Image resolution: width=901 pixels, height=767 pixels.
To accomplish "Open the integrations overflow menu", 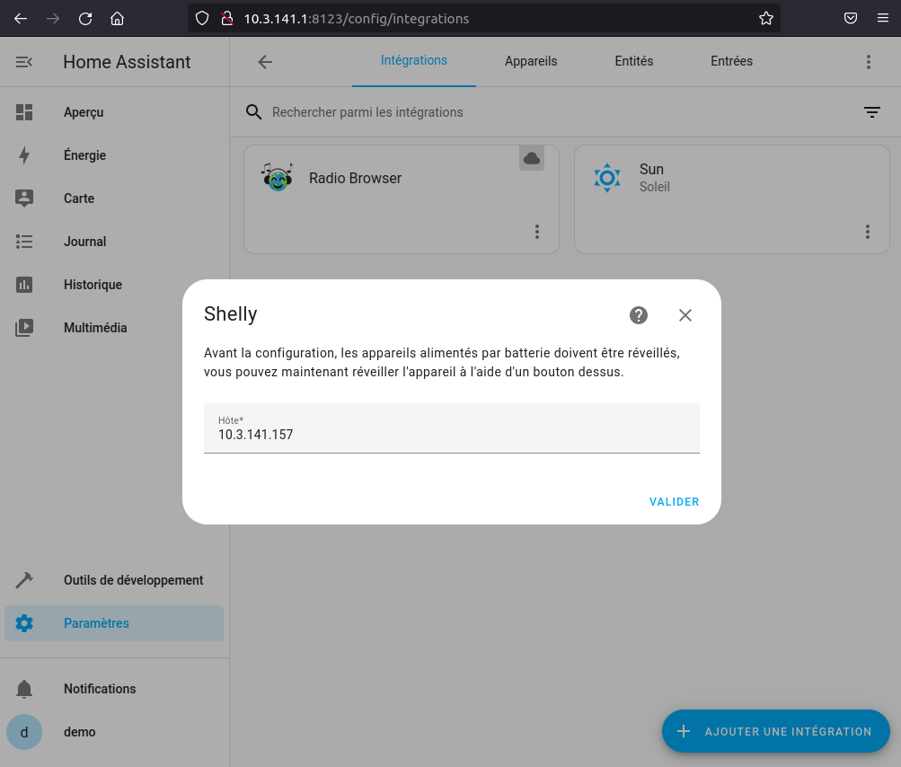I will pyautogui.click(x=868, y=61).
